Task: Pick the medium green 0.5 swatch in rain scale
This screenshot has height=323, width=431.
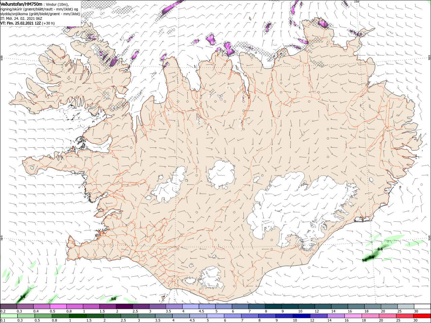Action: pyautogui.click(x=43, y=316)
